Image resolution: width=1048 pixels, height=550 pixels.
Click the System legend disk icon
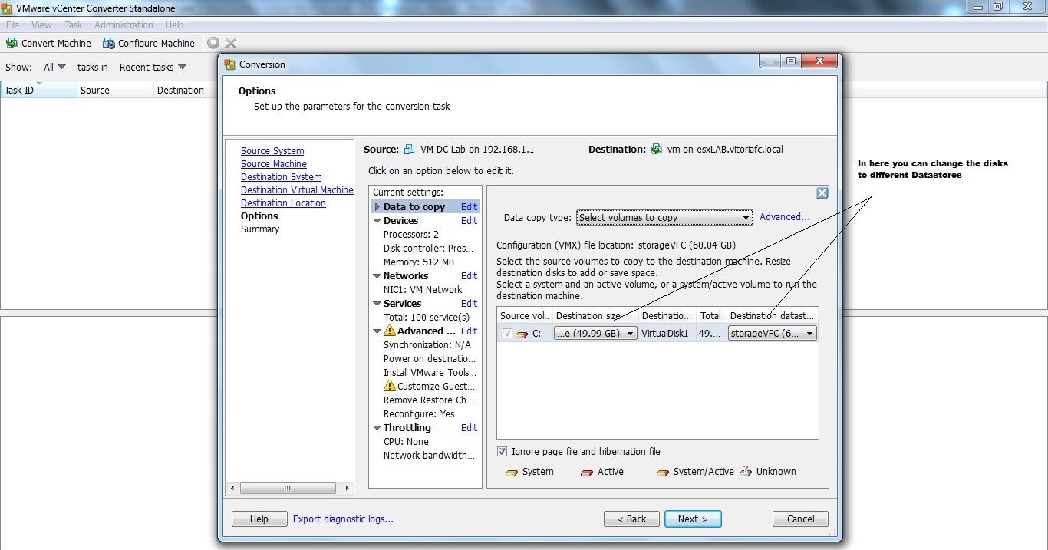tap(511, 473)
